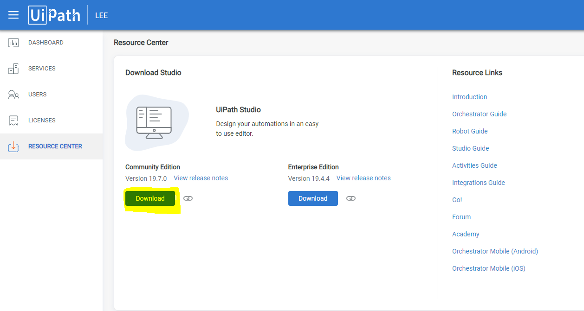Click the Resource Center page title
The width and height of the screenshot is (584, 311).
141,43
